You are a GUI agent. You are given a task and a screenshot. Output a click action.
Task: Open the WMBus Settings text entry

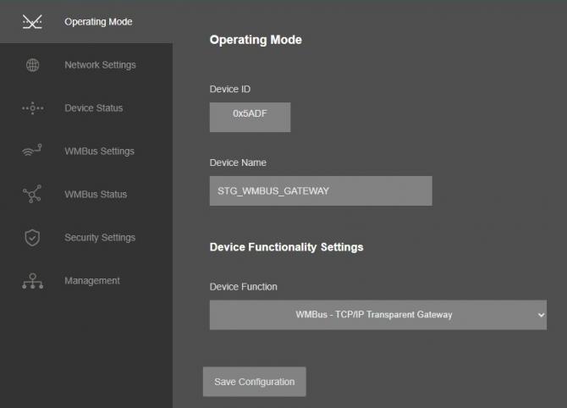(99, 152)
